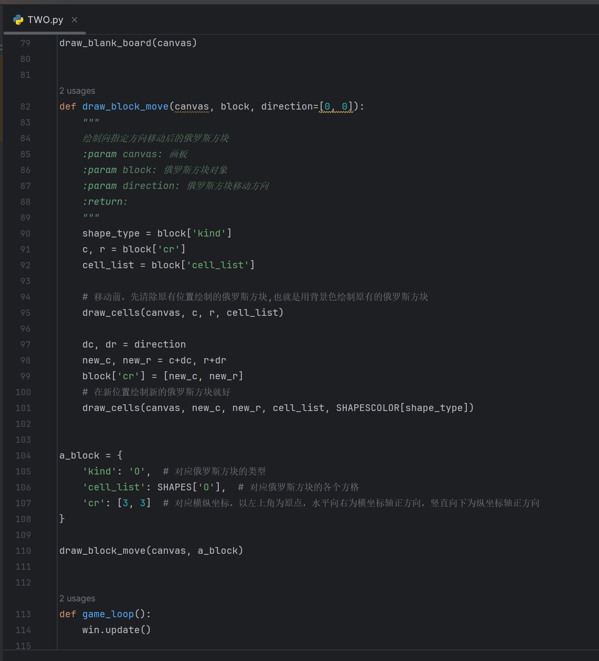Viewport: 599px width, 661px height.
Task: Click 'c, r = block['cr']' line
Action: pos(134,249)
